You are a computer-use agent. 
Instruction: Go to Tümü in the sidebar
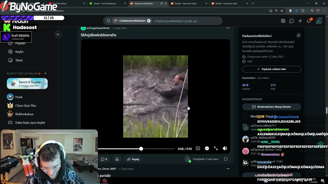pyautogui.click(x=19, y=60)
